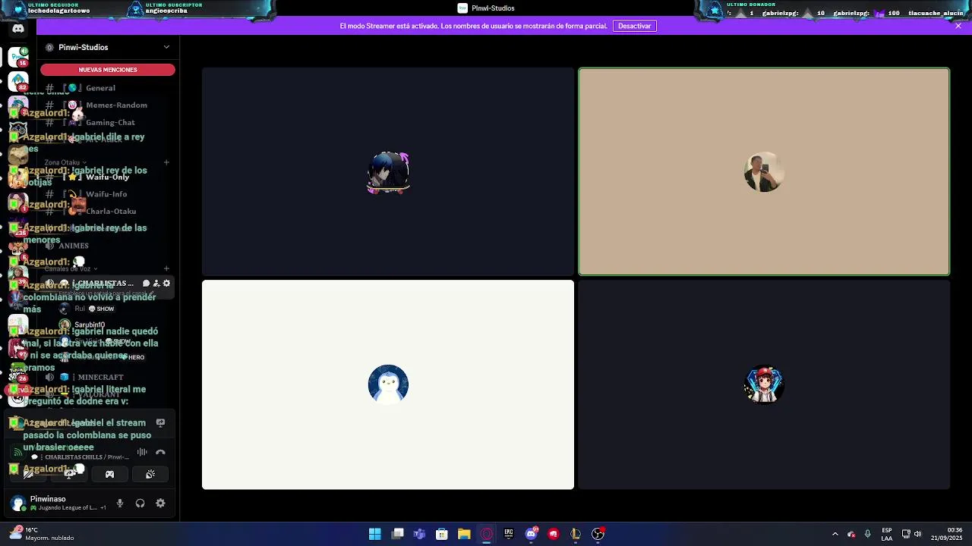Open OBS Studio from taskbar
Viewport: 972px width, 546px height.
598,534
